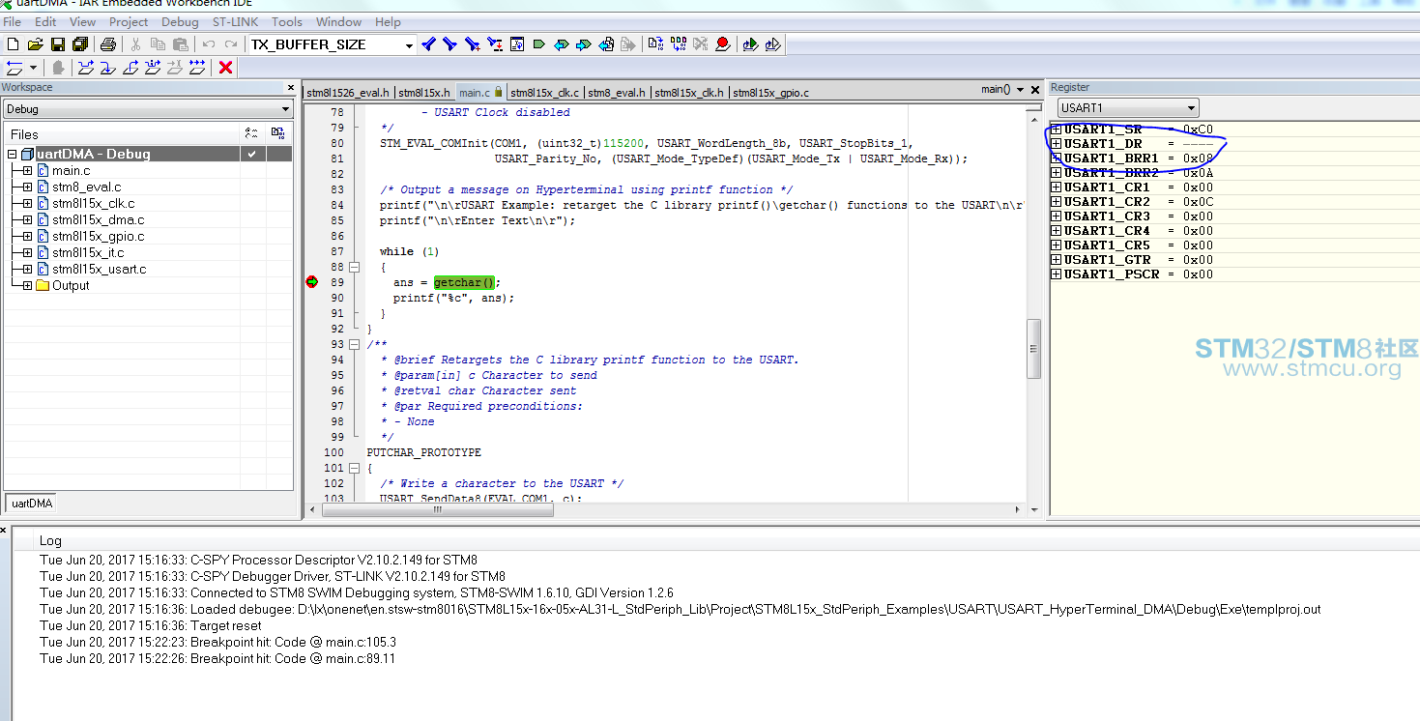This screenshot has height=721, width=1420.
Task: Toggle the uartDMA - Debug project checkmark
Action: [252, 154]
